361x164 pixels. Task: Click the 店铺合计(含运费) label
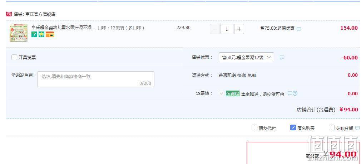[316, 110]
